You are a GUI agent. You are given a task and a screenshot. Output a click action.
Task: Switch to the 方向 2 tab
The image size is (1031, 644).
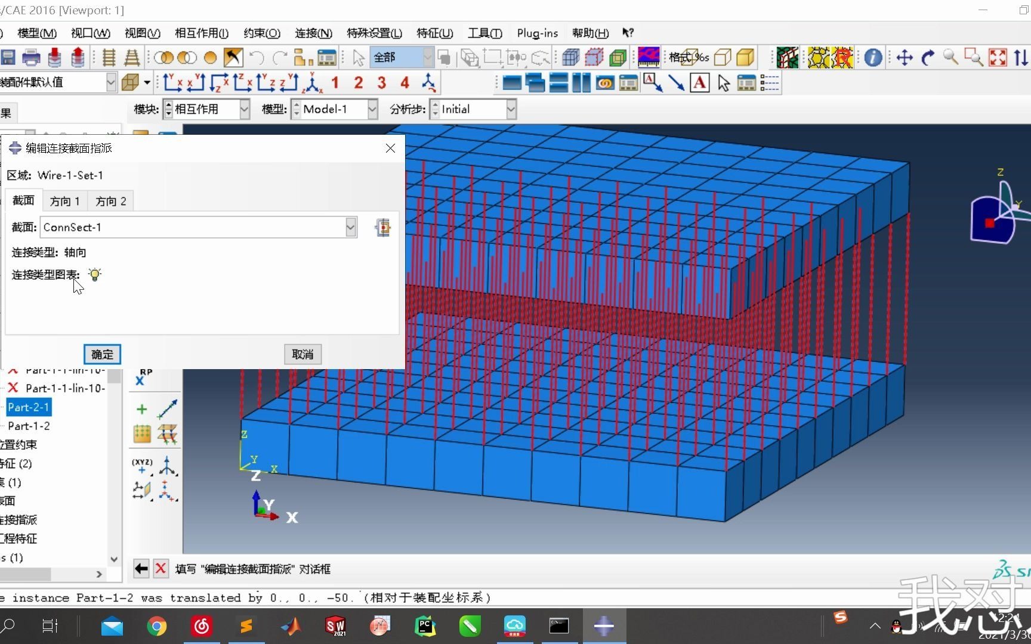pos(111,201)
